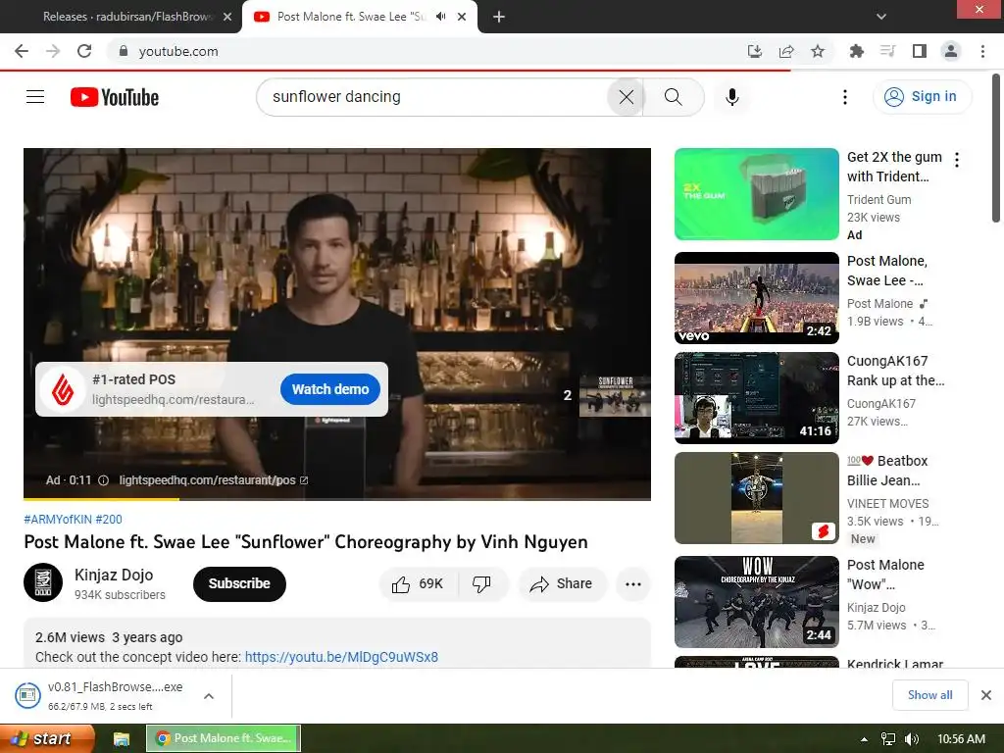This screenshot has width=1004, height=753.
Task: Open a new tab with plus
Action: (x=499, y=17)
